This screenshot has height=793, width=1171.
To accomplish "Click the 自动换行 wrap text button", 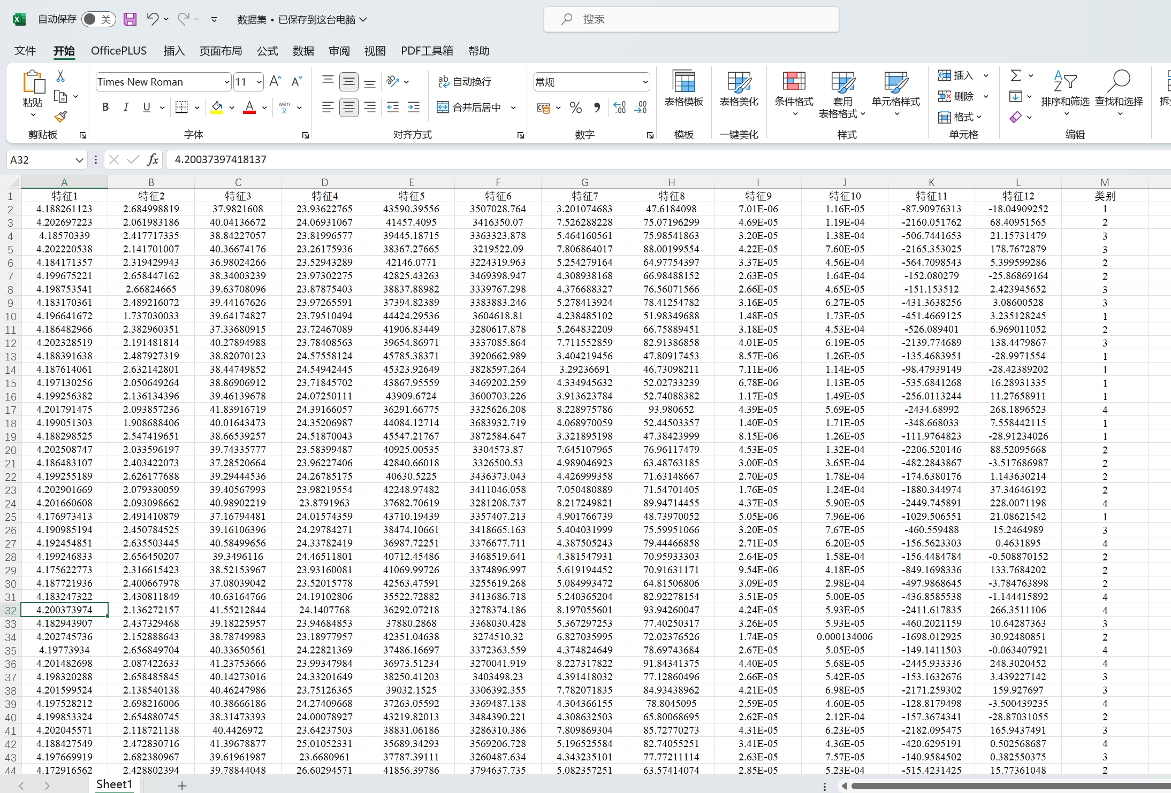I will tap(465, 81).
